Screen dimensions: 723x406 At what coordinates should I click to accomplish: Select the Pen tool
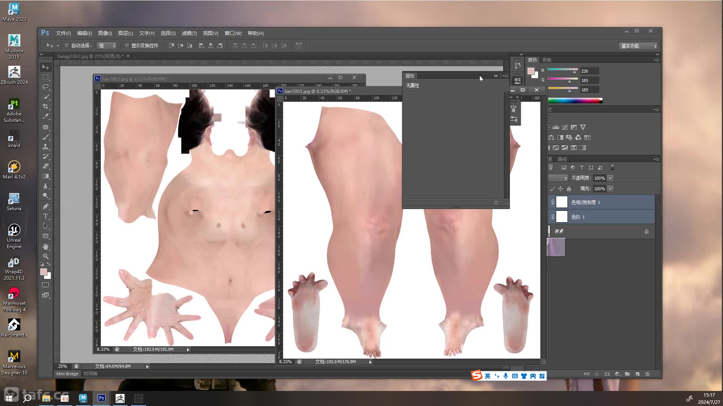[46, 206]
